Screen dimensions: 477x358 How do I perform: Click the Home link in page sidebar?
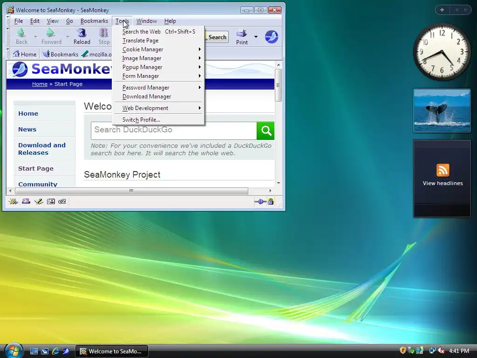[x=28, y=114]
